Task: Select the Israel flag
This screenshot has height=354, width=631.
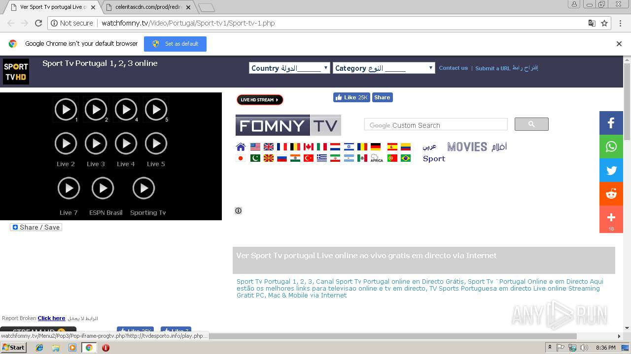Action: click(x=349, y=147)
